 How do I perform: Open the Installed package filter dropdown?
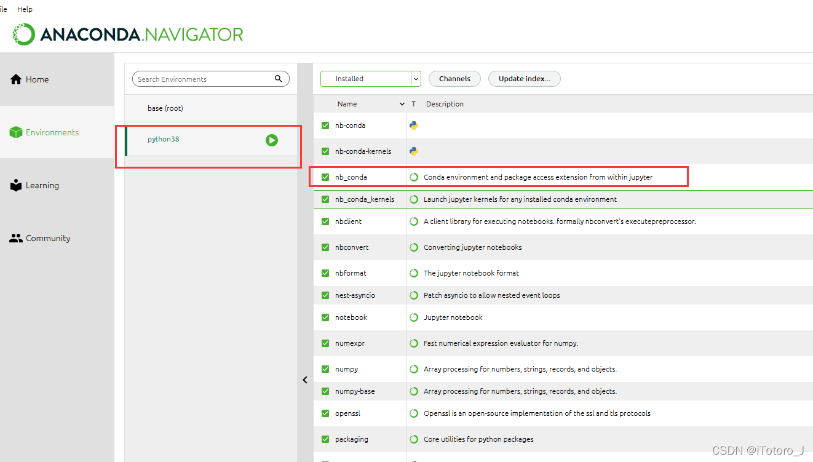[x=371, y=79]
